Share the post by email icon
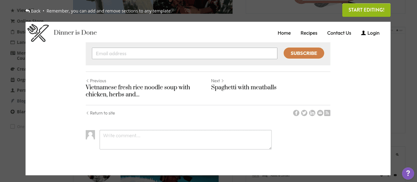 pyautogui.click(x=320, y=113)
